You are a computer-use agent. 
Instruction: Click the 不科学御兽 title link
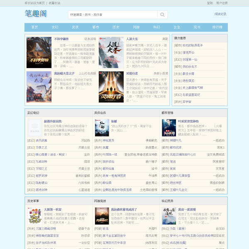61,39
